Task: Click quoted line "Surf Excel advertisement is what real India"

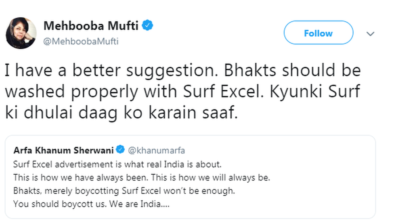Action: pyautogui.click(x=117, y=165)
